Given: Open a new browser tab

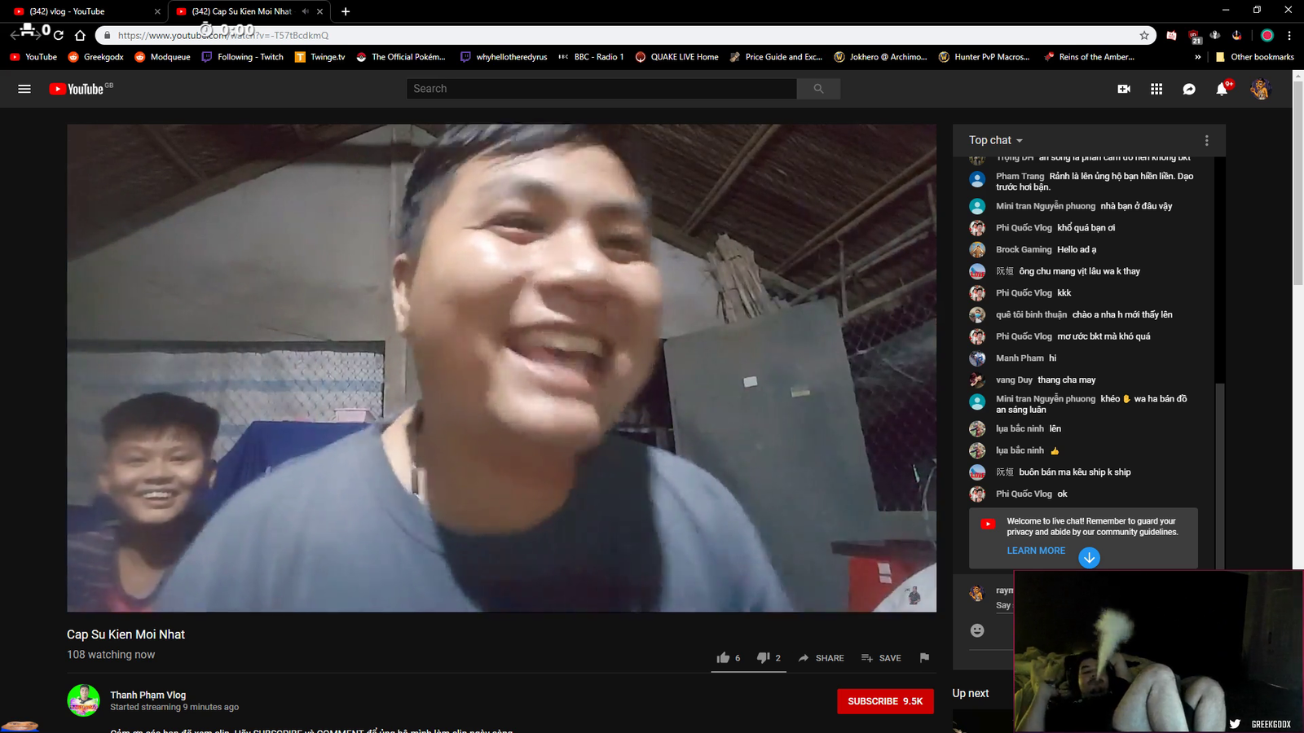Looking at the screenshot, I should pos(346,11).
